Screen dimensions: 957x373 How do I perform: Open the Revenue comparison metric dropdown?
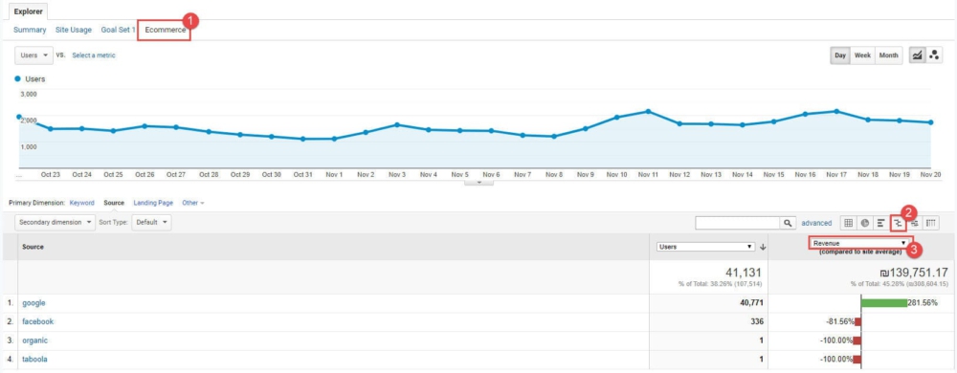[860, 243]
